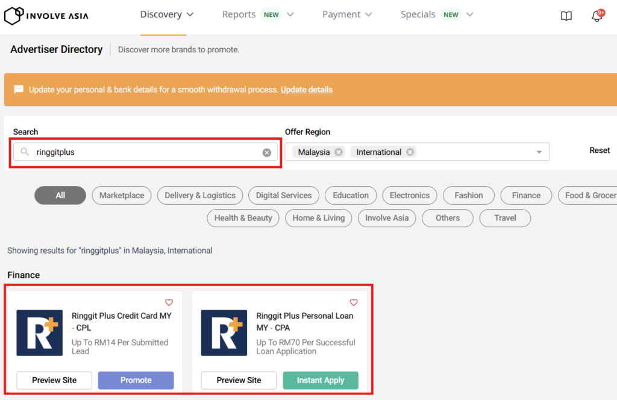Click the Involve Asia logo
This screenshot has width=617, height=400.
coord(46,15)
